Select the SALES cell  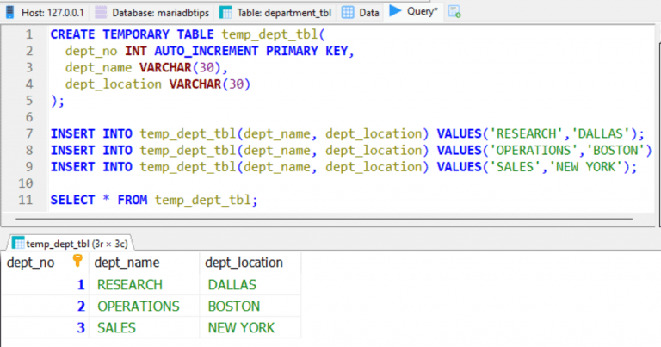[x=144, y=327]
